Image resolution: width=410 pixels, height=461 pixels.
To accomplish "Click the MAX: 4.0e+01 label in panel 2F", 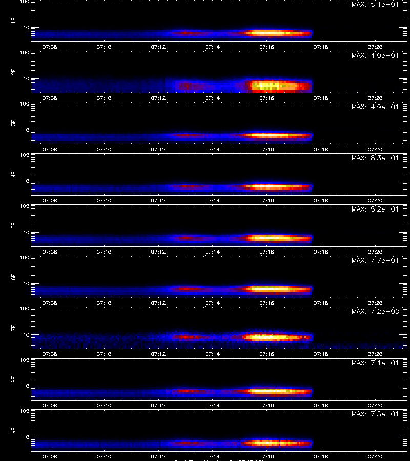I will tap(375, 55).
